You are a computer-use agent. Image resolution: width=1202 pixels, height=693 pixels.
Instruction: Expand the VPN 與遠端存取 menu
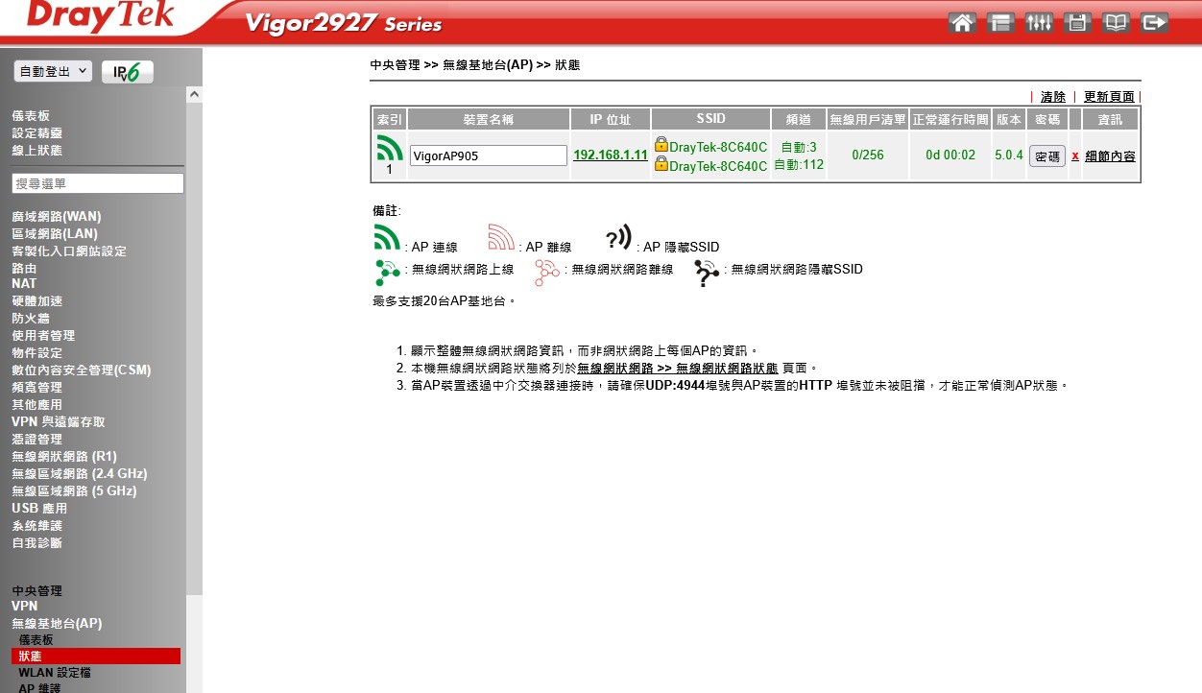[x=58, y=422]
